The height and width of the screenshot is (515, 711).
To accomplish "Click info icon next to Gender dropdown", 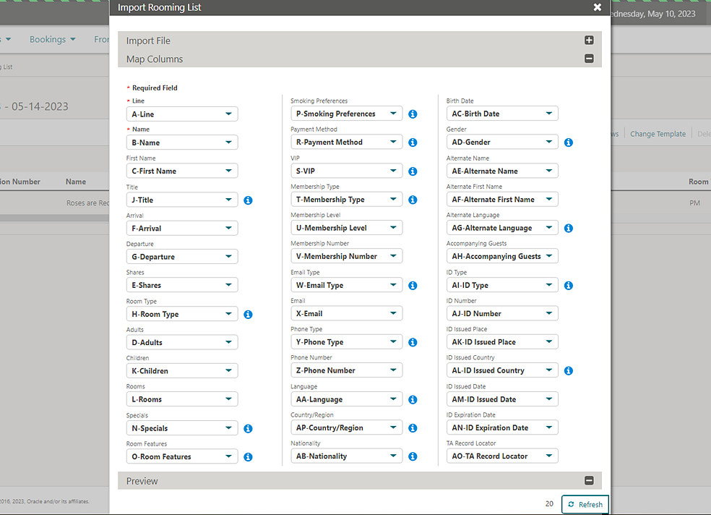I will click(569, 142).
